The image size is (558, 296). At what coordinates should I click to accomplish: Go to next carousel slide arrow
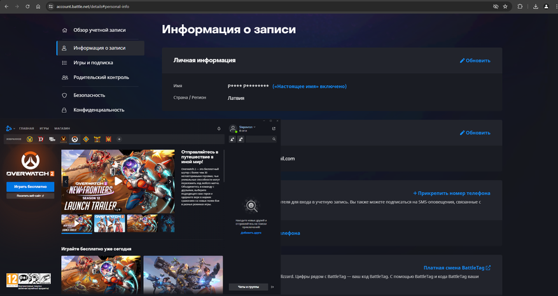pyautogui.click(x=170, y=181)
